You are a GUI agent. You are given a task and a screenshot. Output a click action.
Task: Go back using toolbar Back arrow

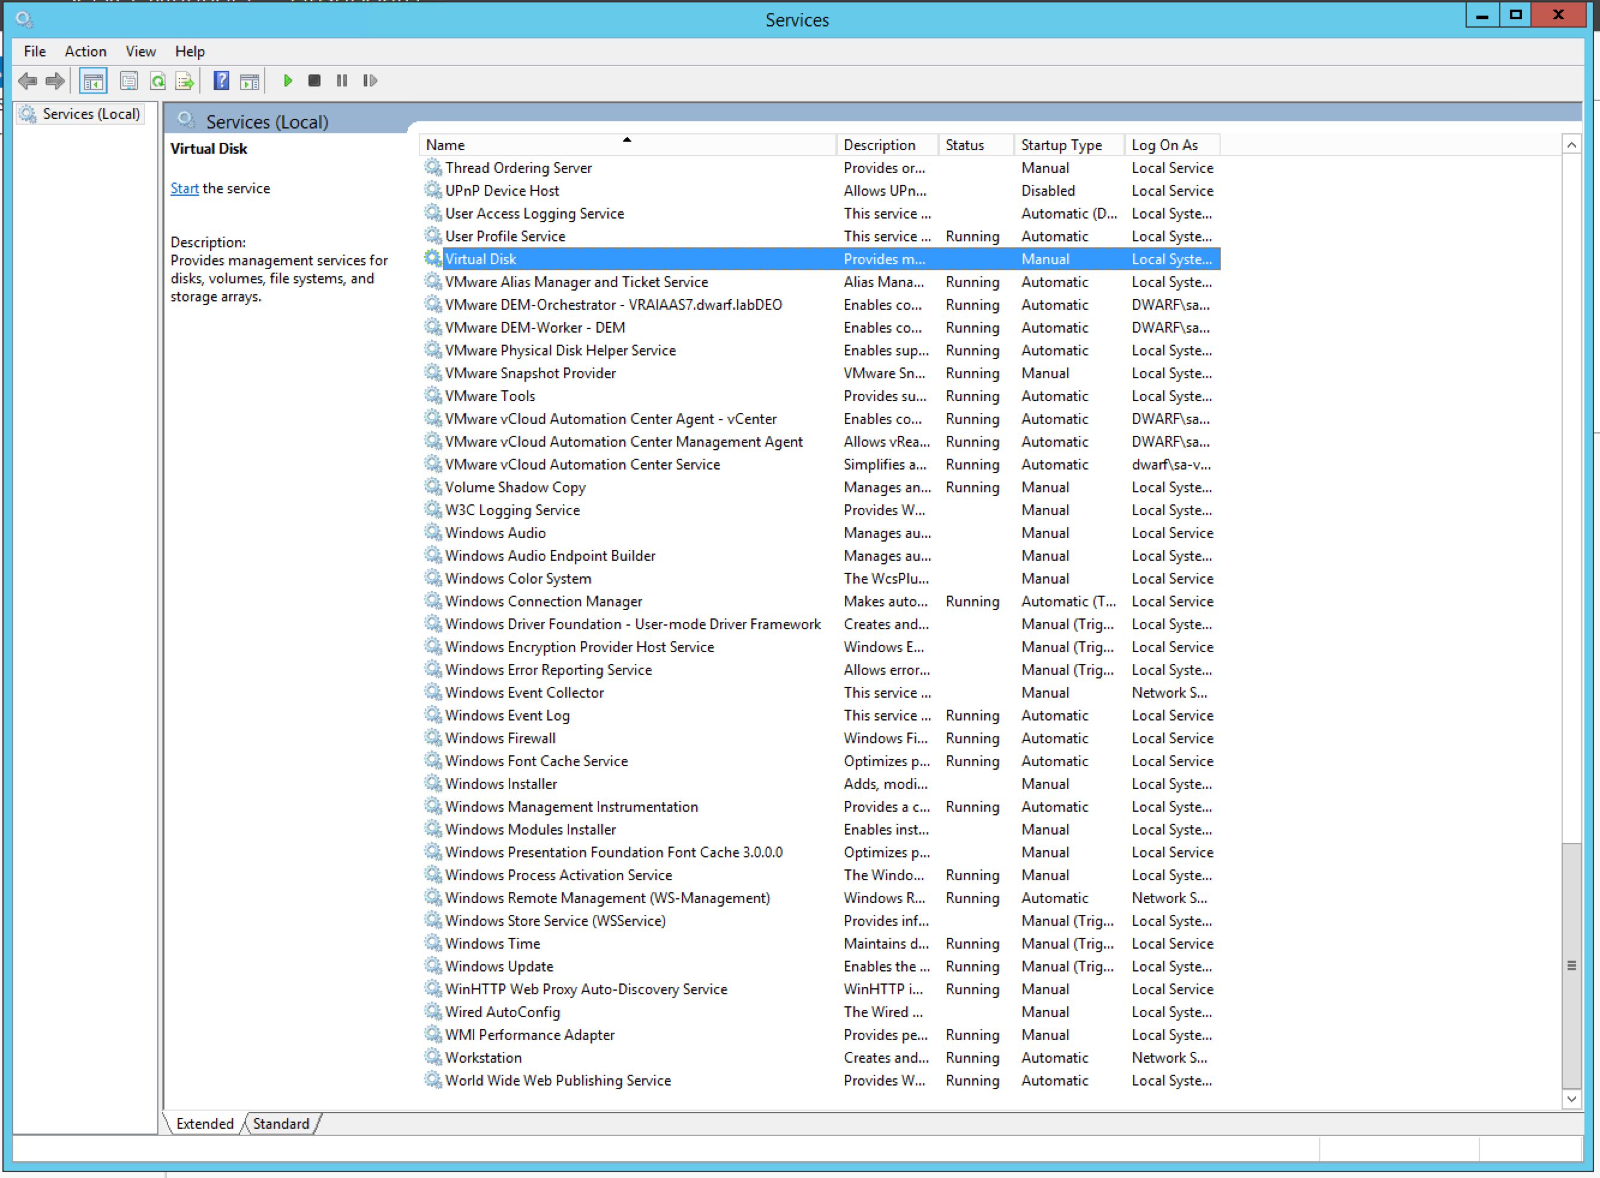click(x=28, y=80)
